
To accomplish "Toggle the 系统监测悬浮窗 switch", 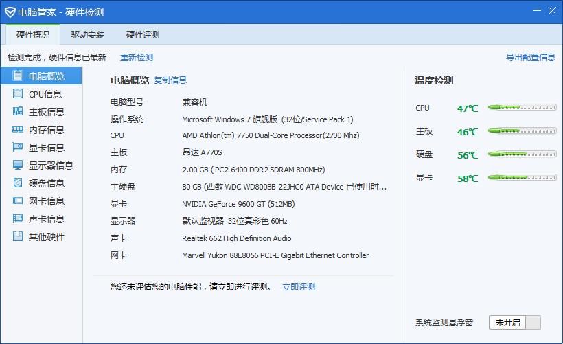I will click(x=515, y=322).
